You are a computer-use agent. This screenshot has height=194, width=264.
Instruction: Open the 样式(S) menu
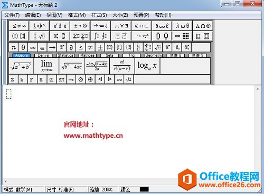point(99,15)
